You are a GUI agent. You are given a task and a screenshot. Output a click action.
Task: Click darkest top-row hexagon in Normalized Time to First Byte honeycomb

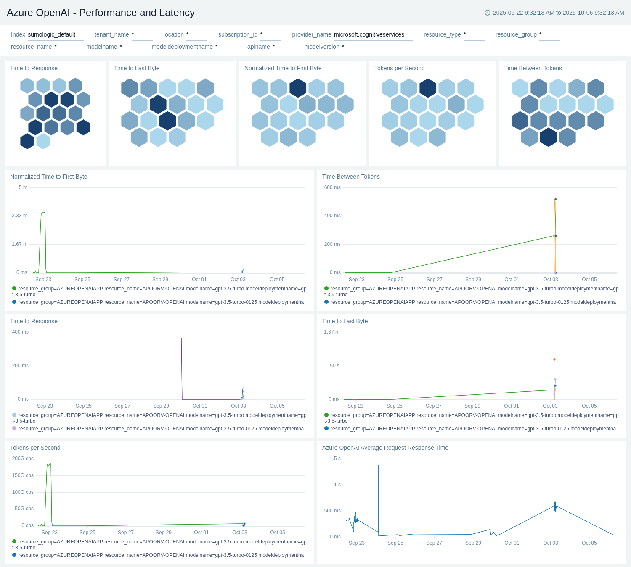click(298, 88)
